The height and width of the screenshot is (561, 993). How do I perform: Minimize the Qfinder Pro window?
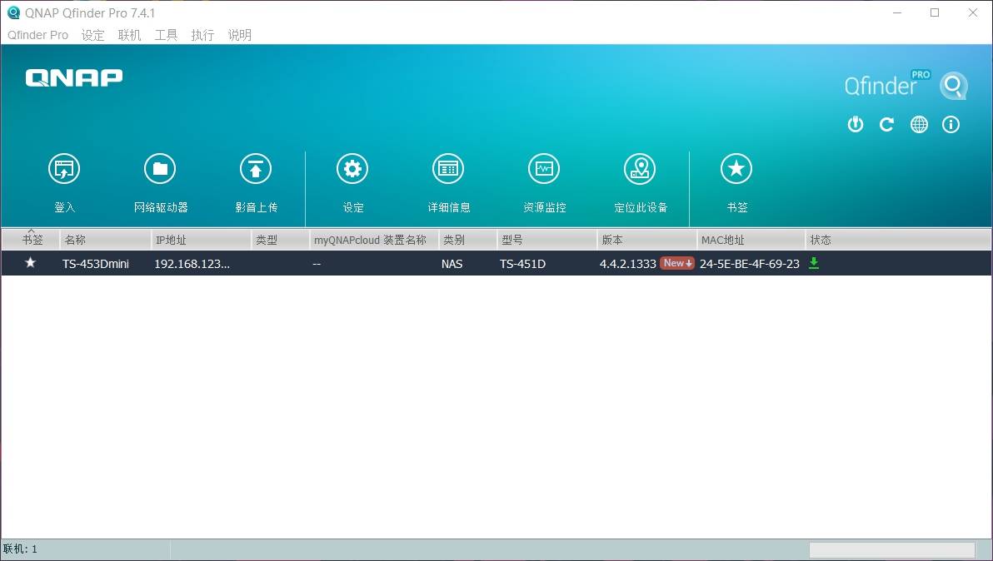pyautogui.click(x=896, y=12)
